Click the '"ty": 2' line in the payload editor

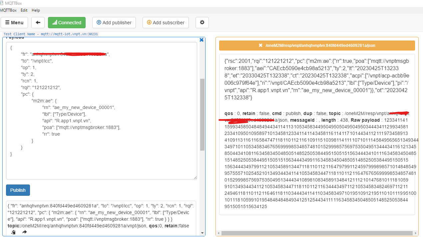[28, 74]
